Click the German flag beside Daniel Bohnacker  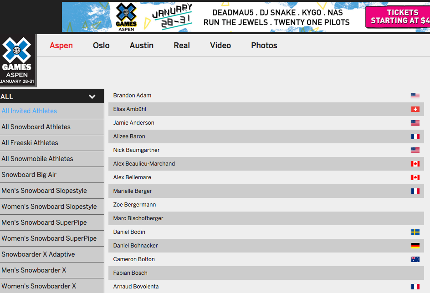point(415,246)
